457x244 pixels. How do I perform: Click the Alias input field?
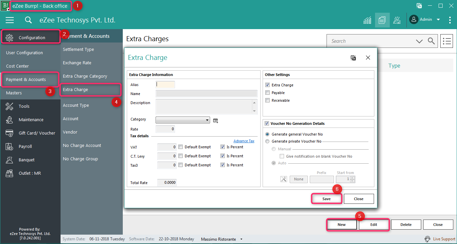point(165,85)
